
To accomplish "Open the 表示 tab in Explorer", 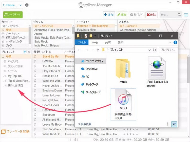I will click(121, 42).
